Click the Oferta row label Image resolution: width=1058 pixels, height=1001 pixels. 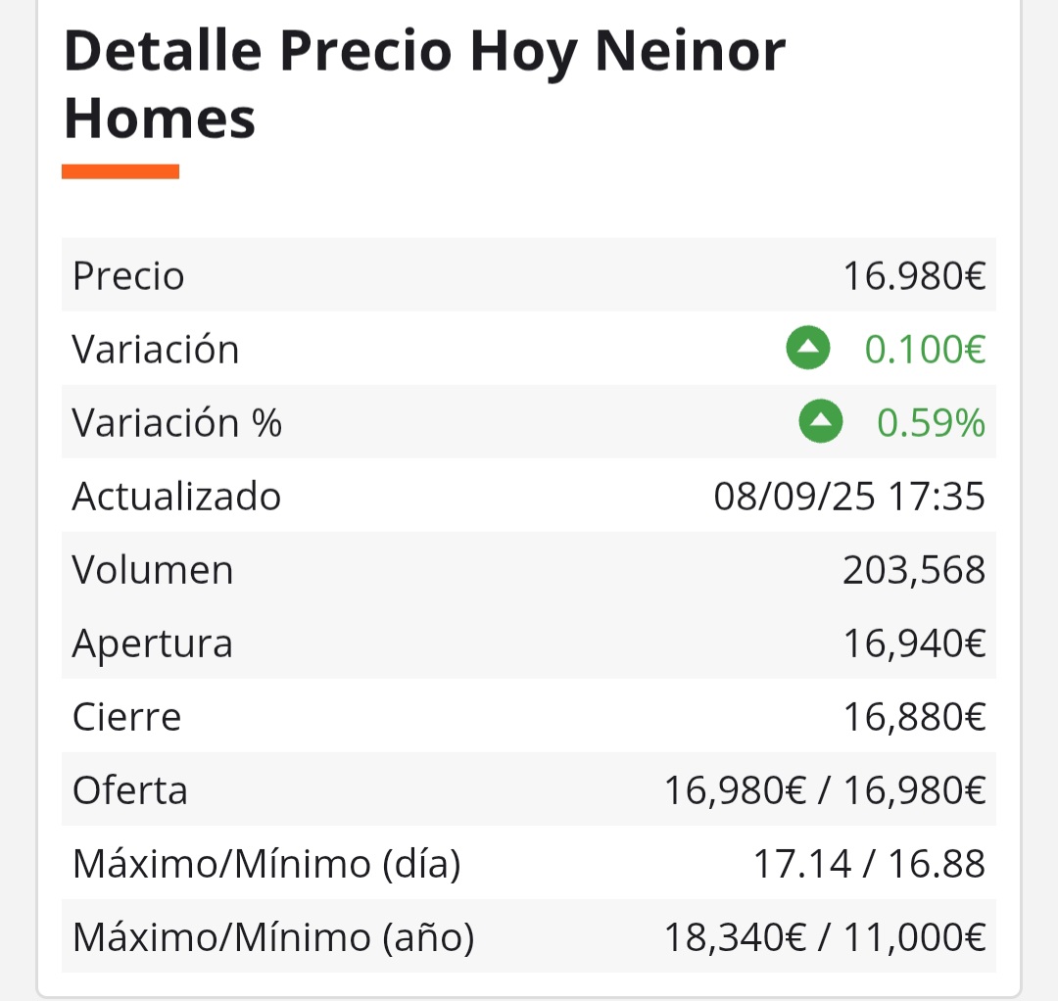tap(129, 790)
